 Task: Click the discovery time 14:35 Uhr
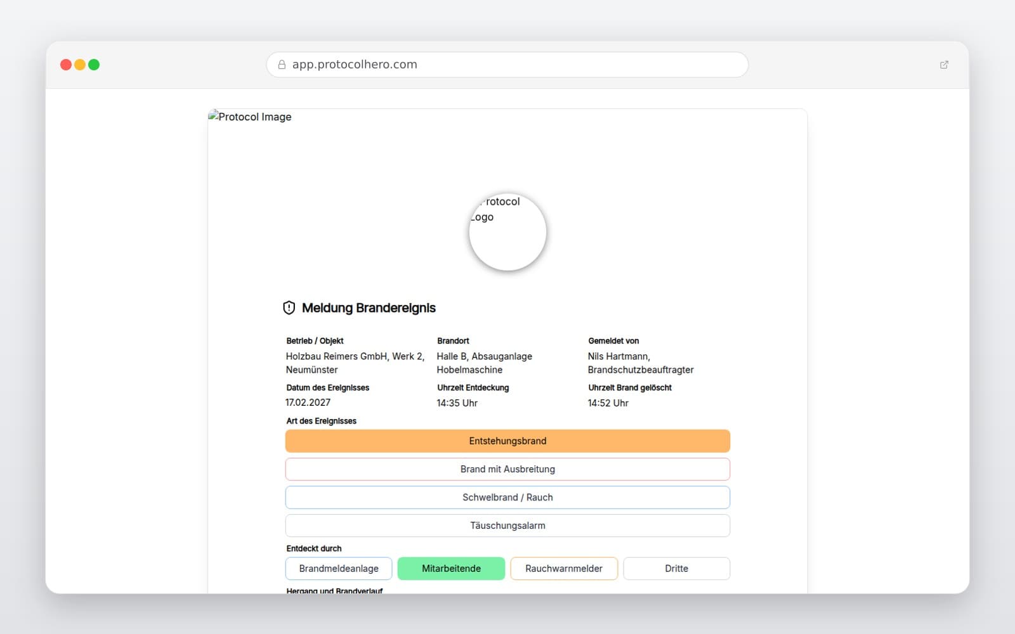[x=457, y=403]
